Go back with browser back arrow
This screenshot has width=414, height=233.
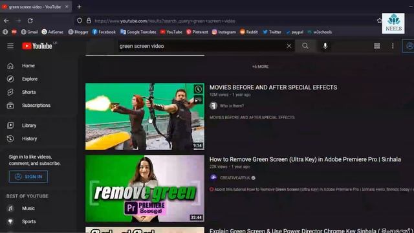pyautogui.click(x=6, y=21)
